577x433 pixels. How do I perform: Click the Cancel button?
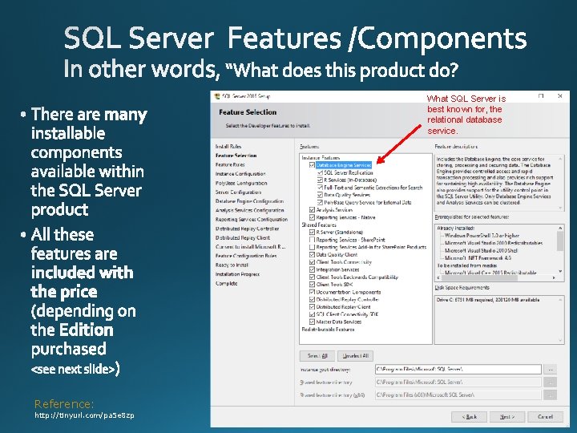tap(545, 417)
